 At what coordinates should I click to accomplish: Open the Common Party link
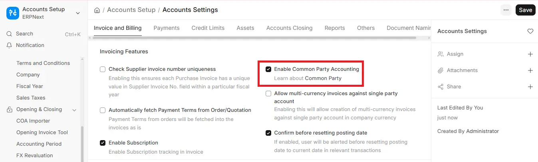(x=323, y=78)
